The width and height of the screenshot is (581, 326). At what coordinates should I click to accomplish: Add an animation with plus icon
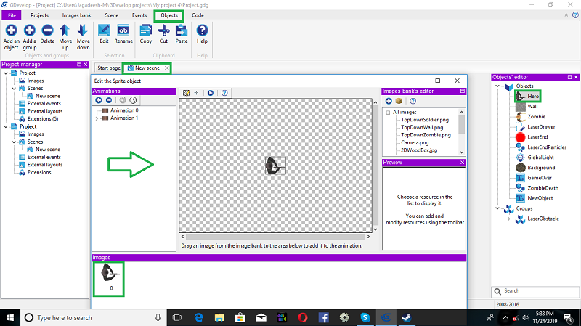pos(99,100)
